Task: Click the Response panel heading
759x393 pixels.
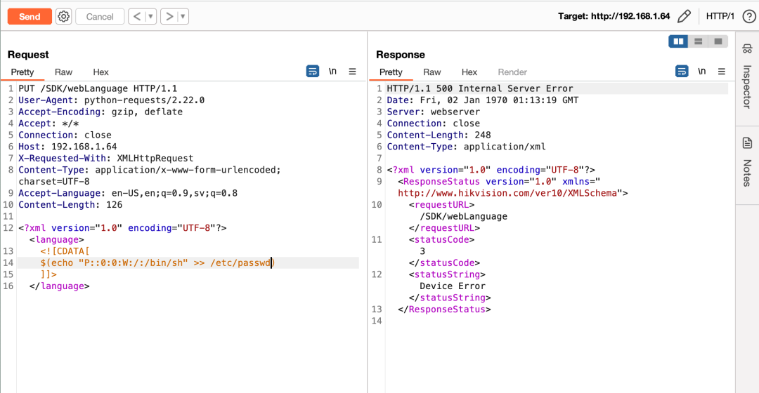Action: point(401,55)
